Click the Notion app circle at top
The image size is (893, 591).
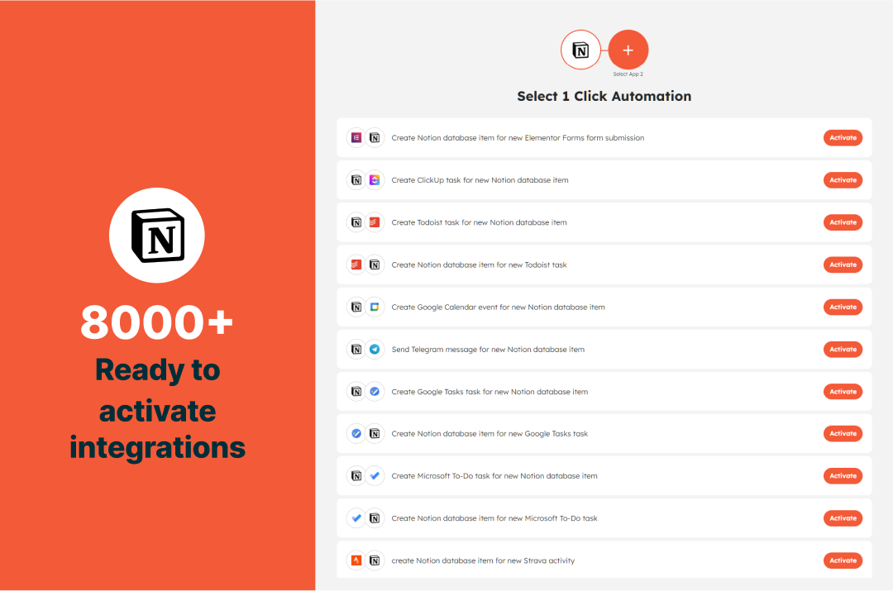[580, 50]
